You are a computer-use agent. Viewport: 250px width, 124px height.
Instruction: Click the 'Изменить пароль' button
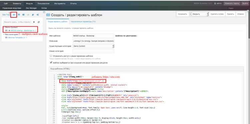232,3
